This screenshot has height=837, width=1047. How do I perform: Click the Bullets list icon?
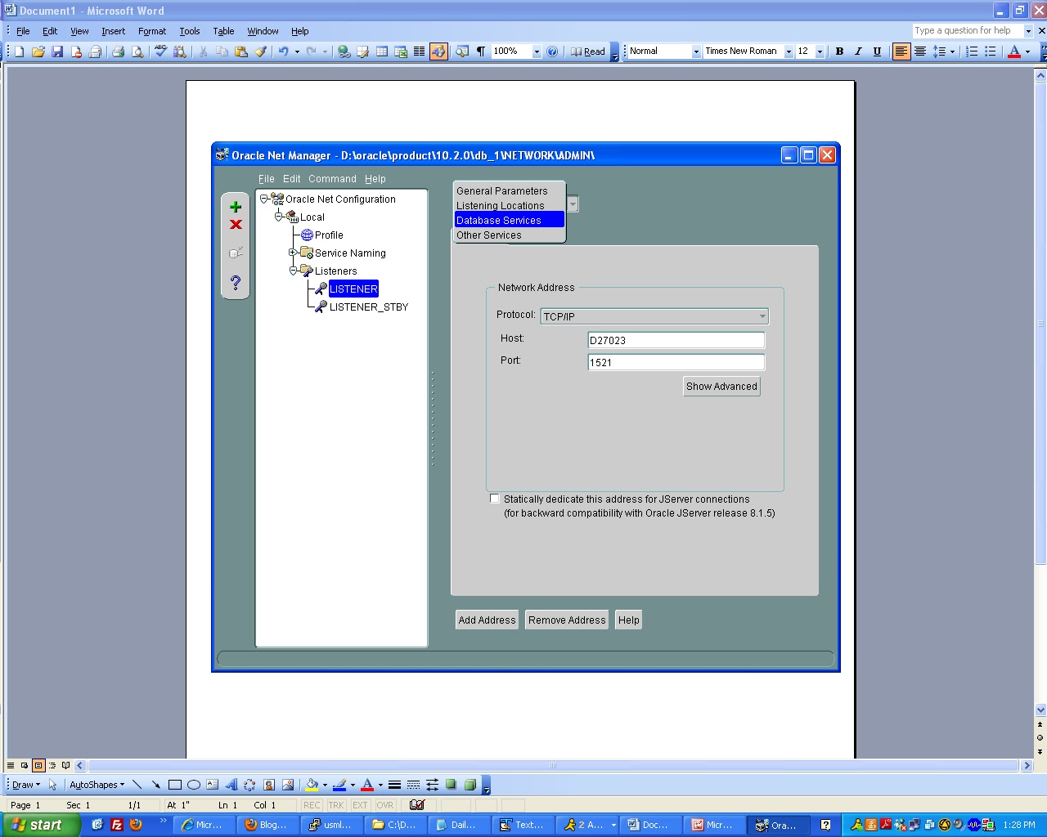tap(991, 51)
